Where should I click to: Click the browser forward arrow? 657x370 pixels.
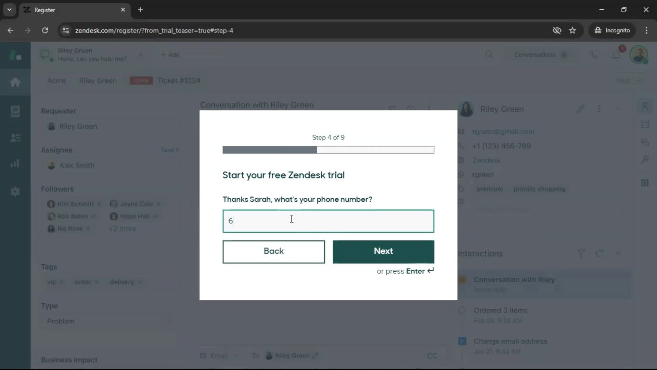(28, 30)
